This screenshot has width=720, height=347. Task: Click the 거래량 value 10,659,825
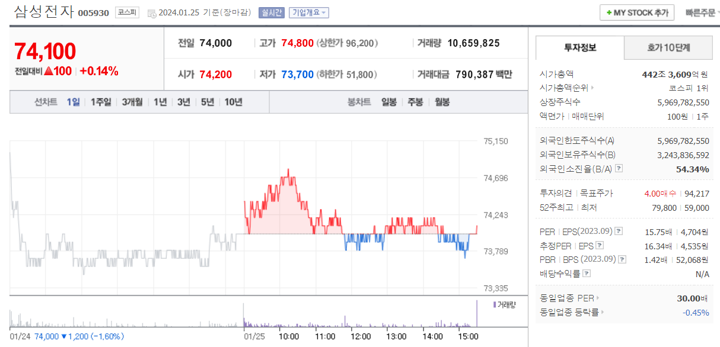coord(474,43)
